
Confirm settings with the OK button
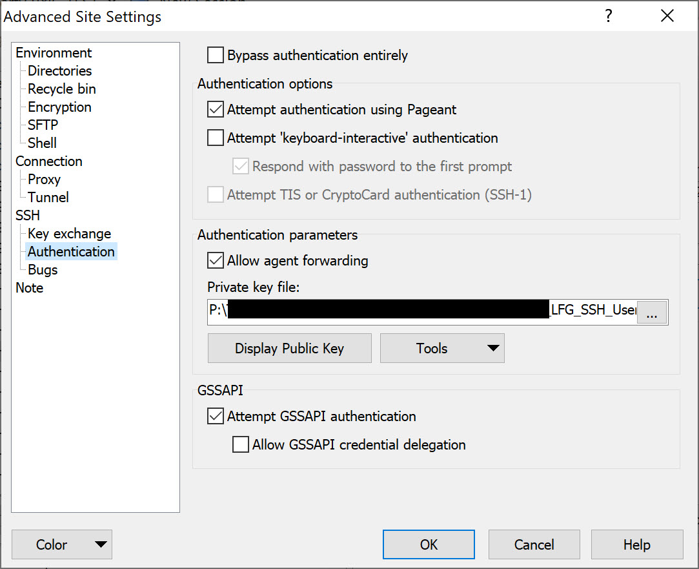point(429,544)
